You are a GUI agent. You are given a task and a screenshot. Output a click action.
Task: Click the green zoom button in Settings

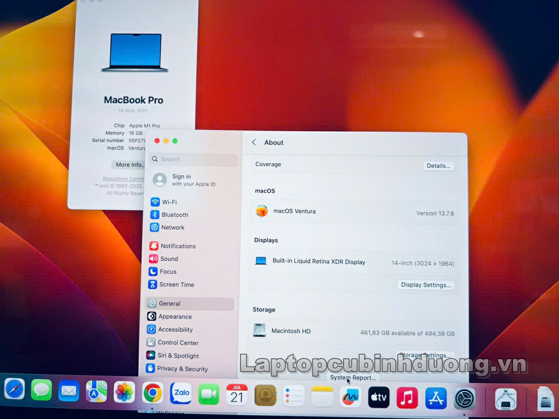point(175,141)
